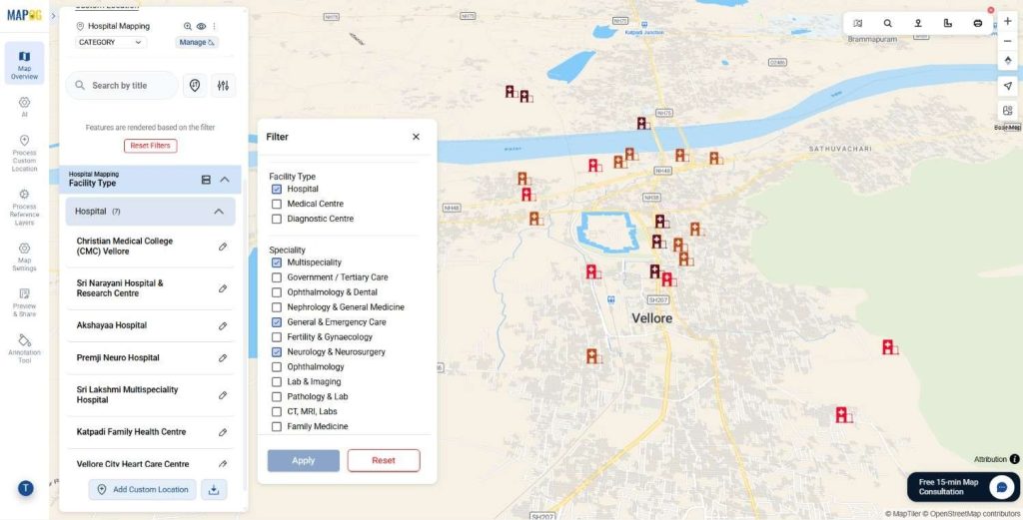The width and height of the screenshot is (1023, 520).
Task: Edit Akshayaa Hospital with pencil icon
Action: tap(223, 325)
